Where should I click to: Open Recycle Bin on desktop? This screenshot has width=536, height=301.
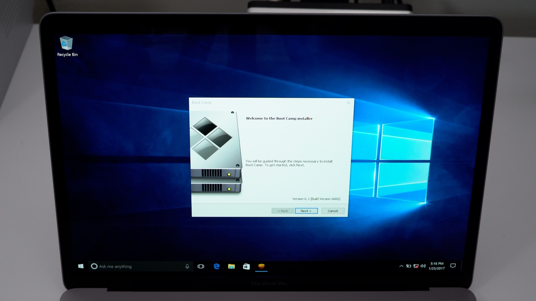click(67, 43)
